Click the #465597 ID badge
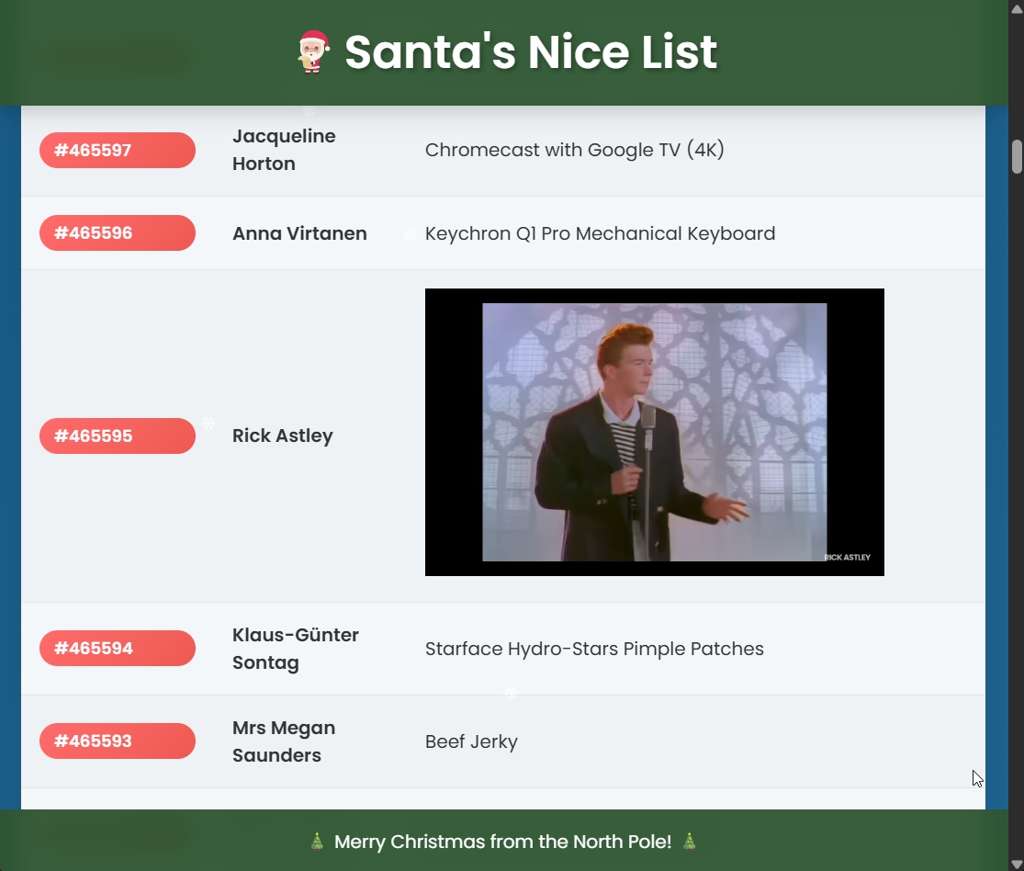Image resolution: width=1024 pixels, height=871 pixels. click(x=118, y=151)
